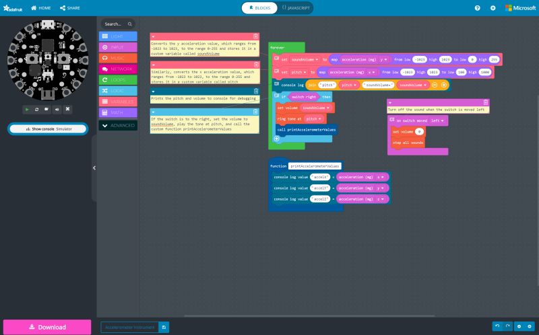Open the Loops block category
This screenshot has width=539, height=335.
118,79
